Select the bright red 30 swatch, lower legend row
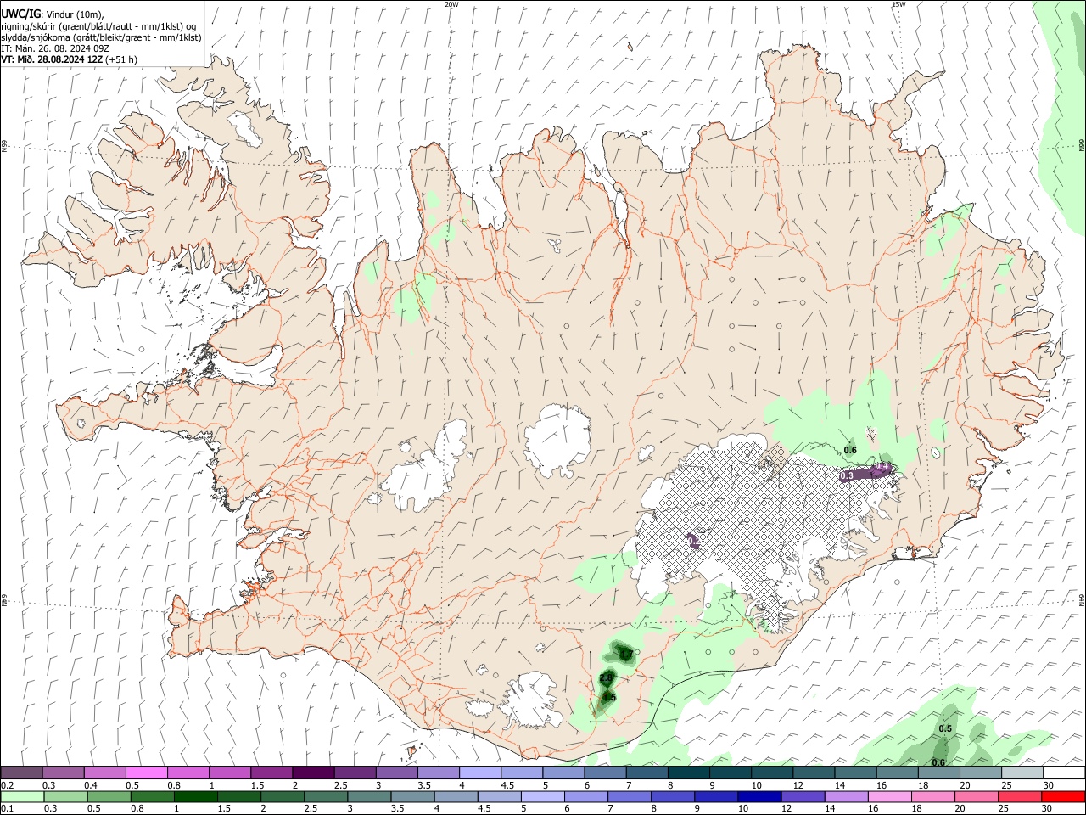The height and width of the screenshot is (815, 1086). coord(1064,796)
